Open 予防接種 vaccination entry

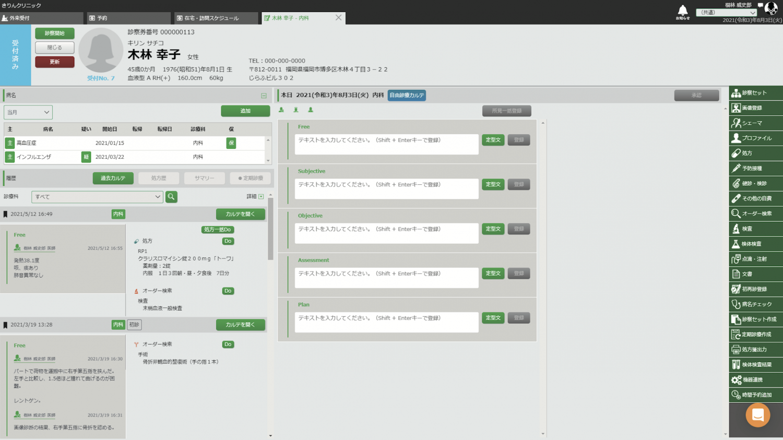point(756,169)
